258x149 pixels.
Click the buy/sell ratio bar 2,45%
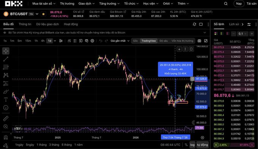coord(234,145)
